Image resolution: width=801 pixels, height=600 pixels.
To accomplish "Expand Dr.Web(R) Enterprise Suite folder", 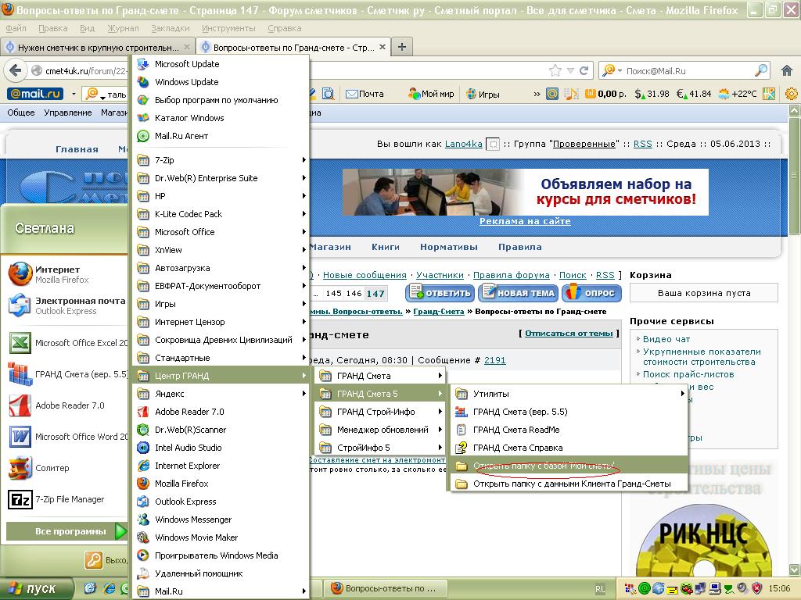I will (221, 178).
